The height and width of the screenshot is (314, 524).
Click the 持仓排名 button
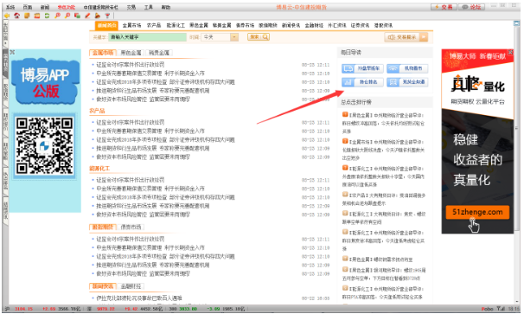coord(362,82)
